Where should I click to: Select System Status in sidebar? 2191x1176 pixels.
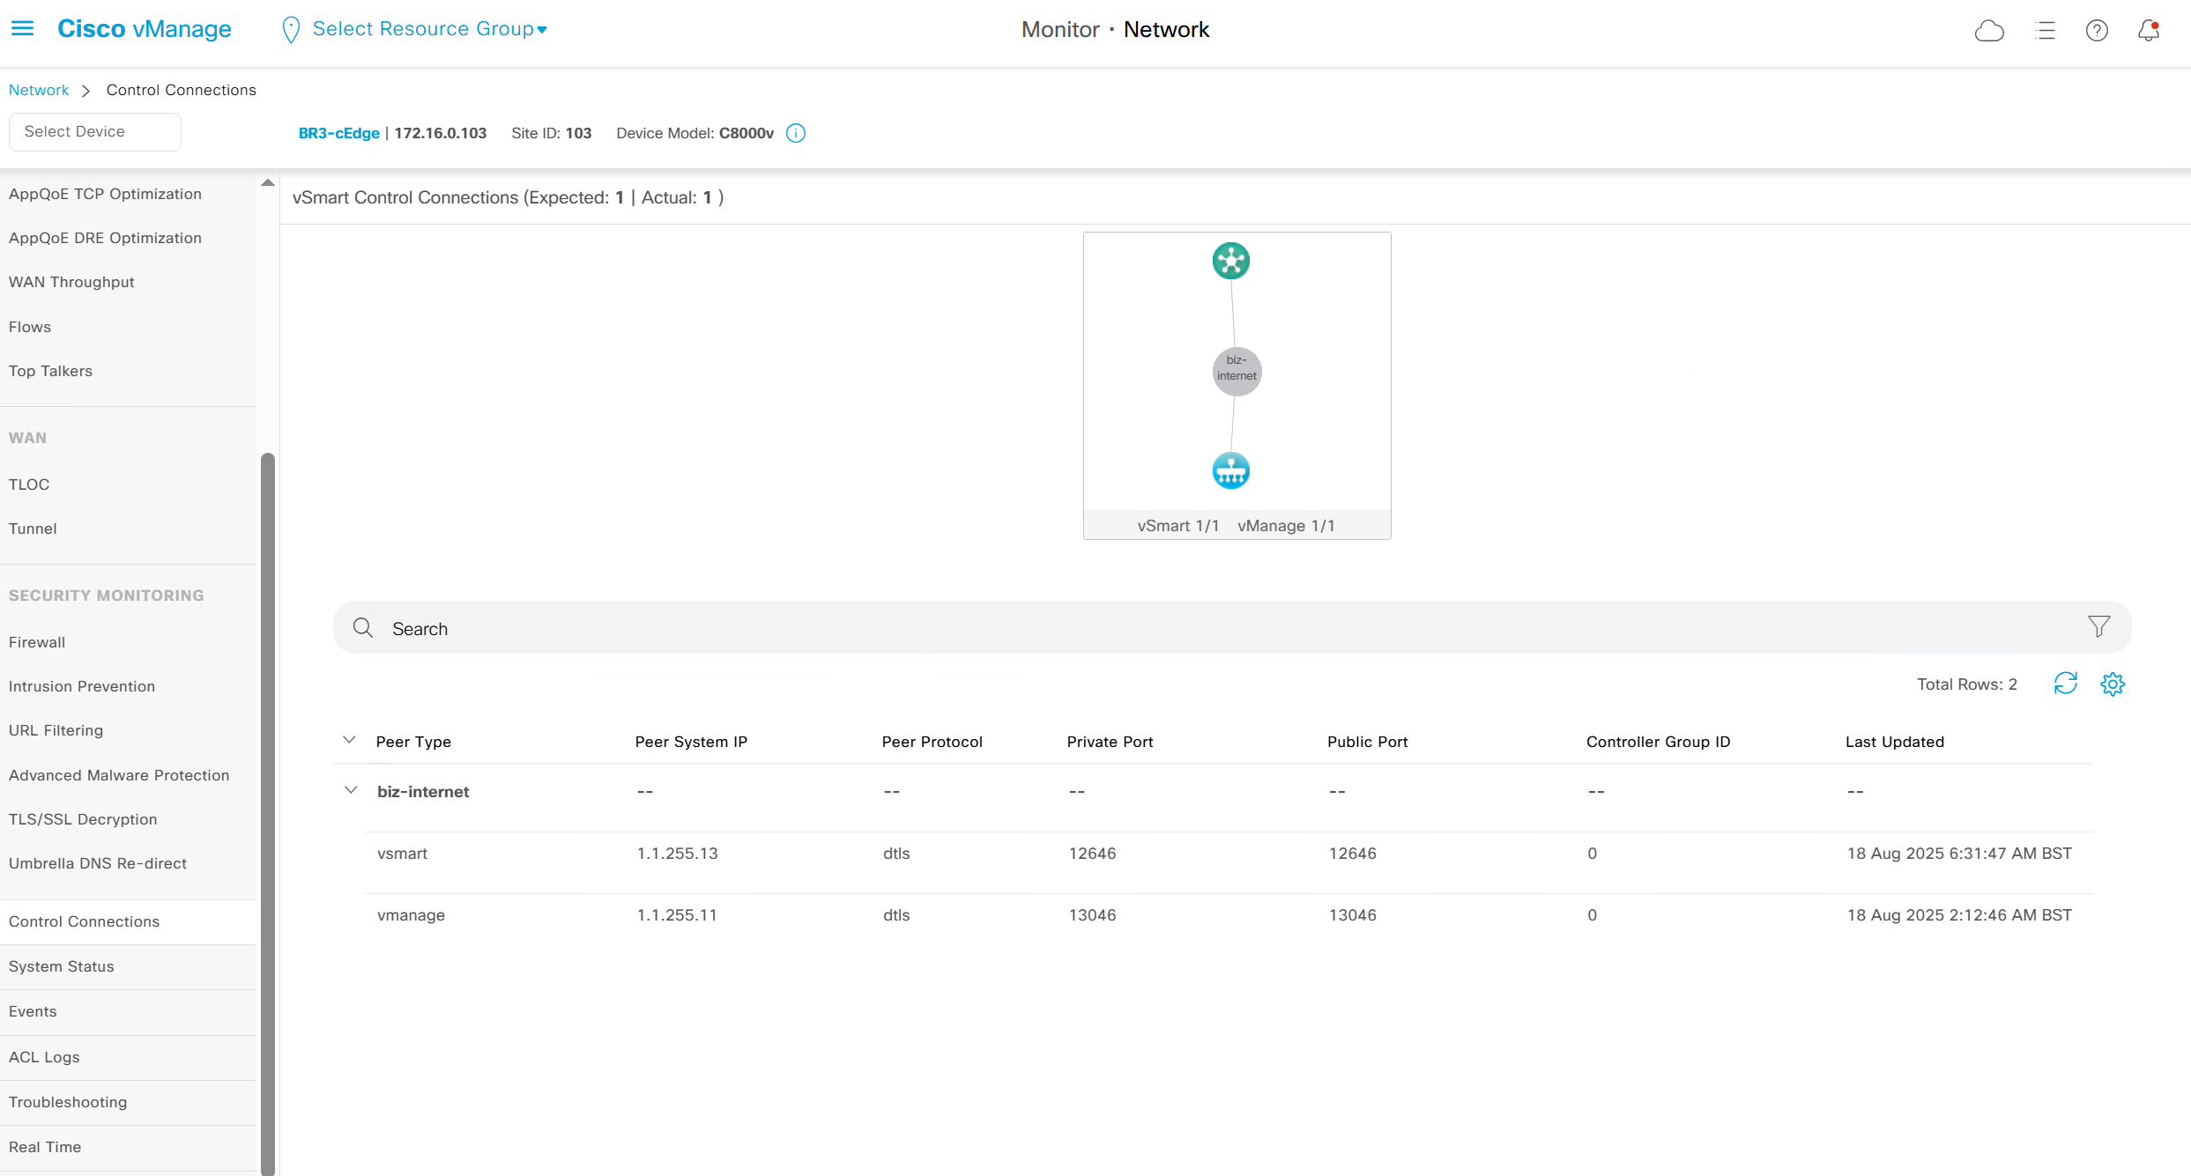(62, 966)
